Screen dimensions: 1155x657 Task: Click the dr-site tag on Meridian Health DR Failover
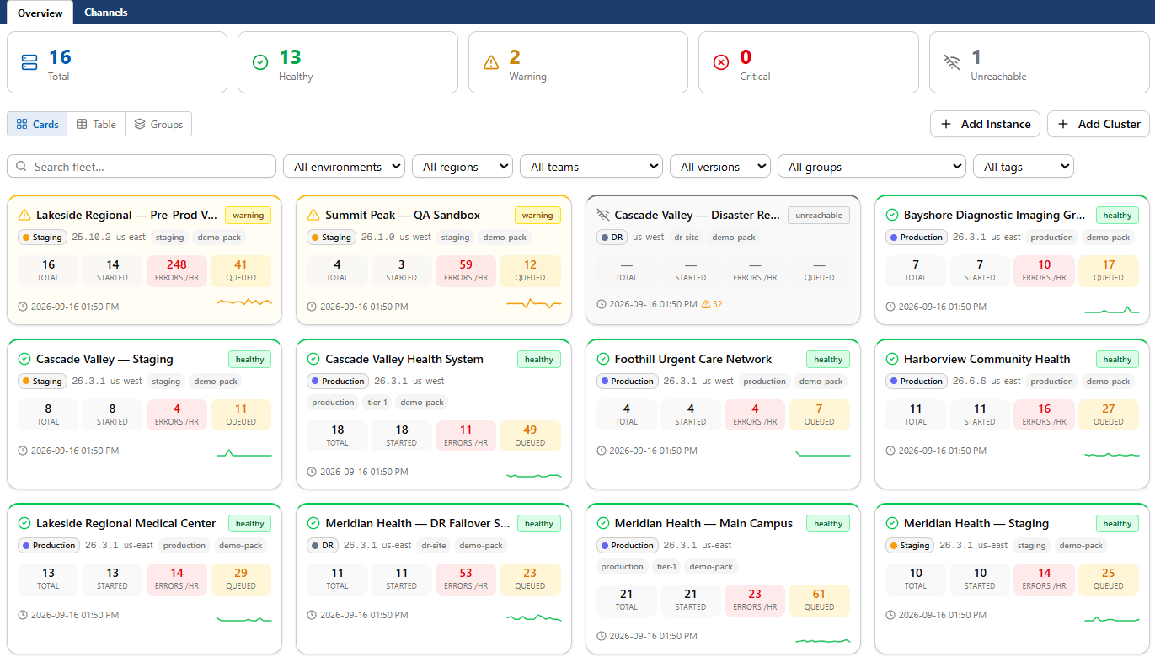click(x=433, y=546)
